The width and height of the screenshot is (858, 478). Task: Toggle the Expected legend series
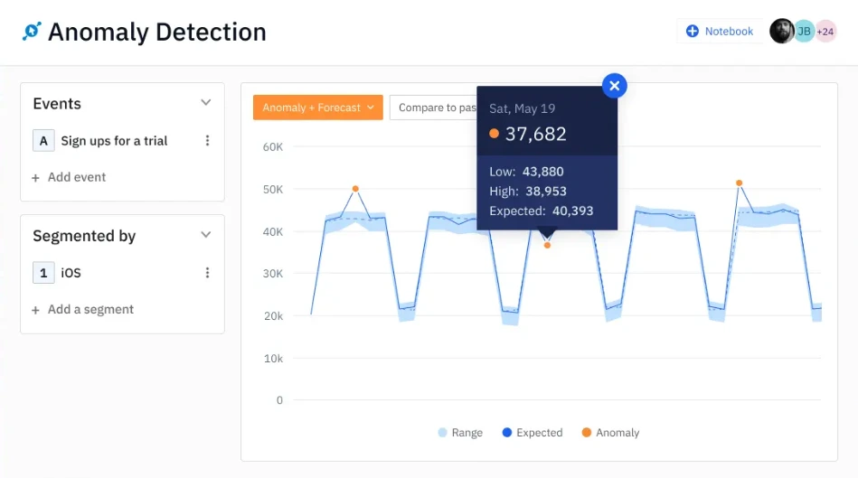tap(533, 433)
